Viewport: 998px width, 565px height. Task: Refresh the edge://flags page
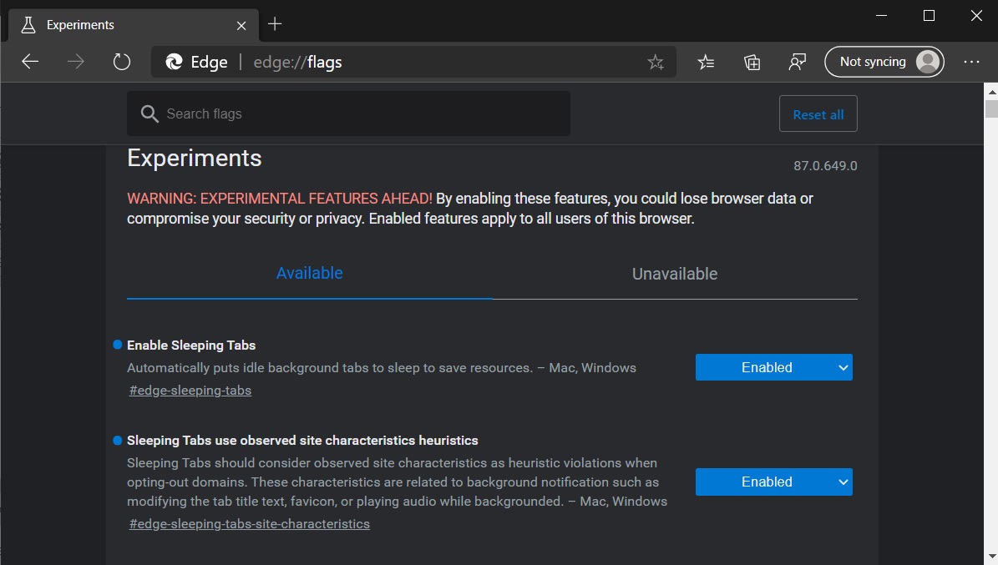click(x=122, y=62)
